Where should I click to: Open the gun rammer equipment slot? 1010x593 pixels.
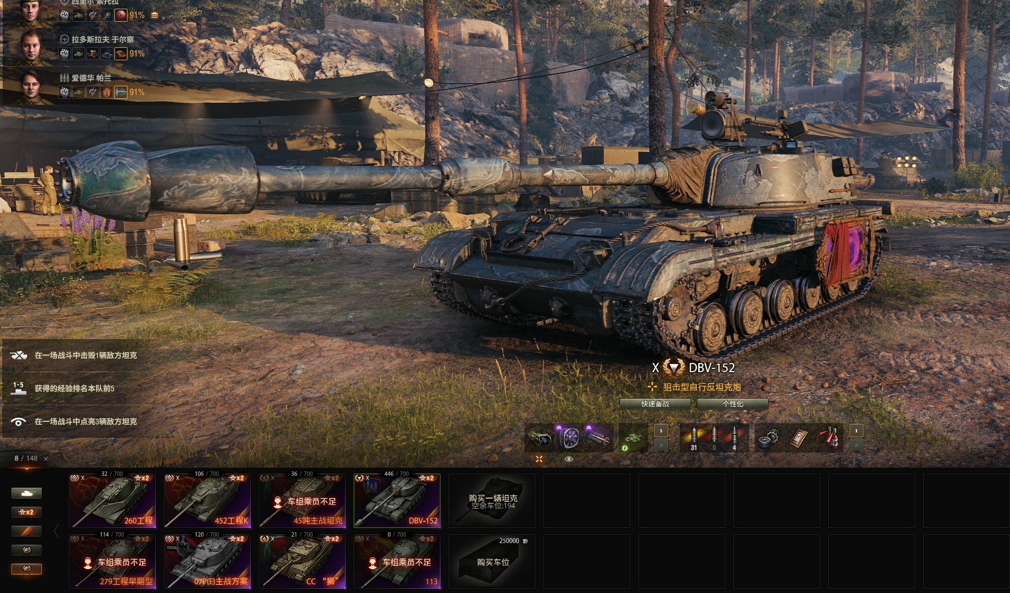[598, 437]
